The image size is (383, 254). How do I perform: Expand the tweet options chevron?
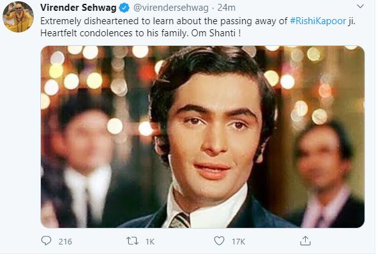(360, 6)
